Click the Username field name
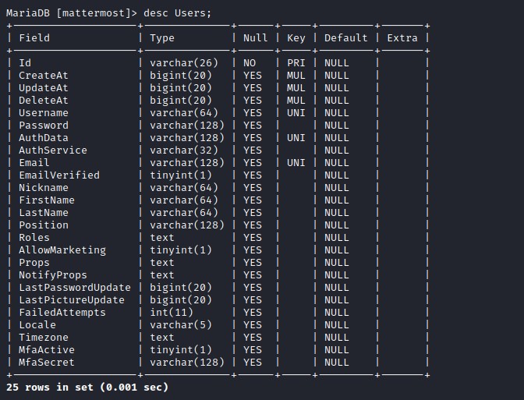This screenshot has width=524, height=400. 44,112
